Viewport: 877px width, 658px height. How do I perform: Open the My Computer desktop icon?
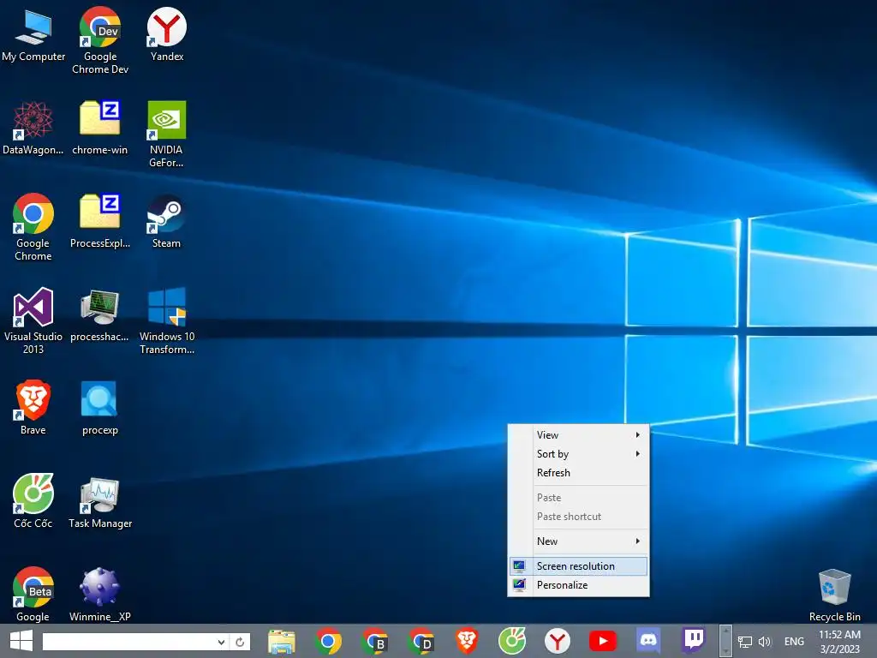[x=33, y=35]
